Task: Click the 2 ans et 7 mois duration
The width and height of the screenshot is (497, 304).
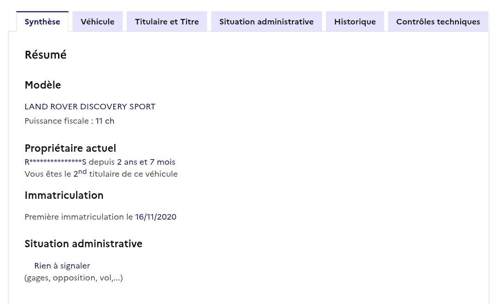Action: [146, 162]
